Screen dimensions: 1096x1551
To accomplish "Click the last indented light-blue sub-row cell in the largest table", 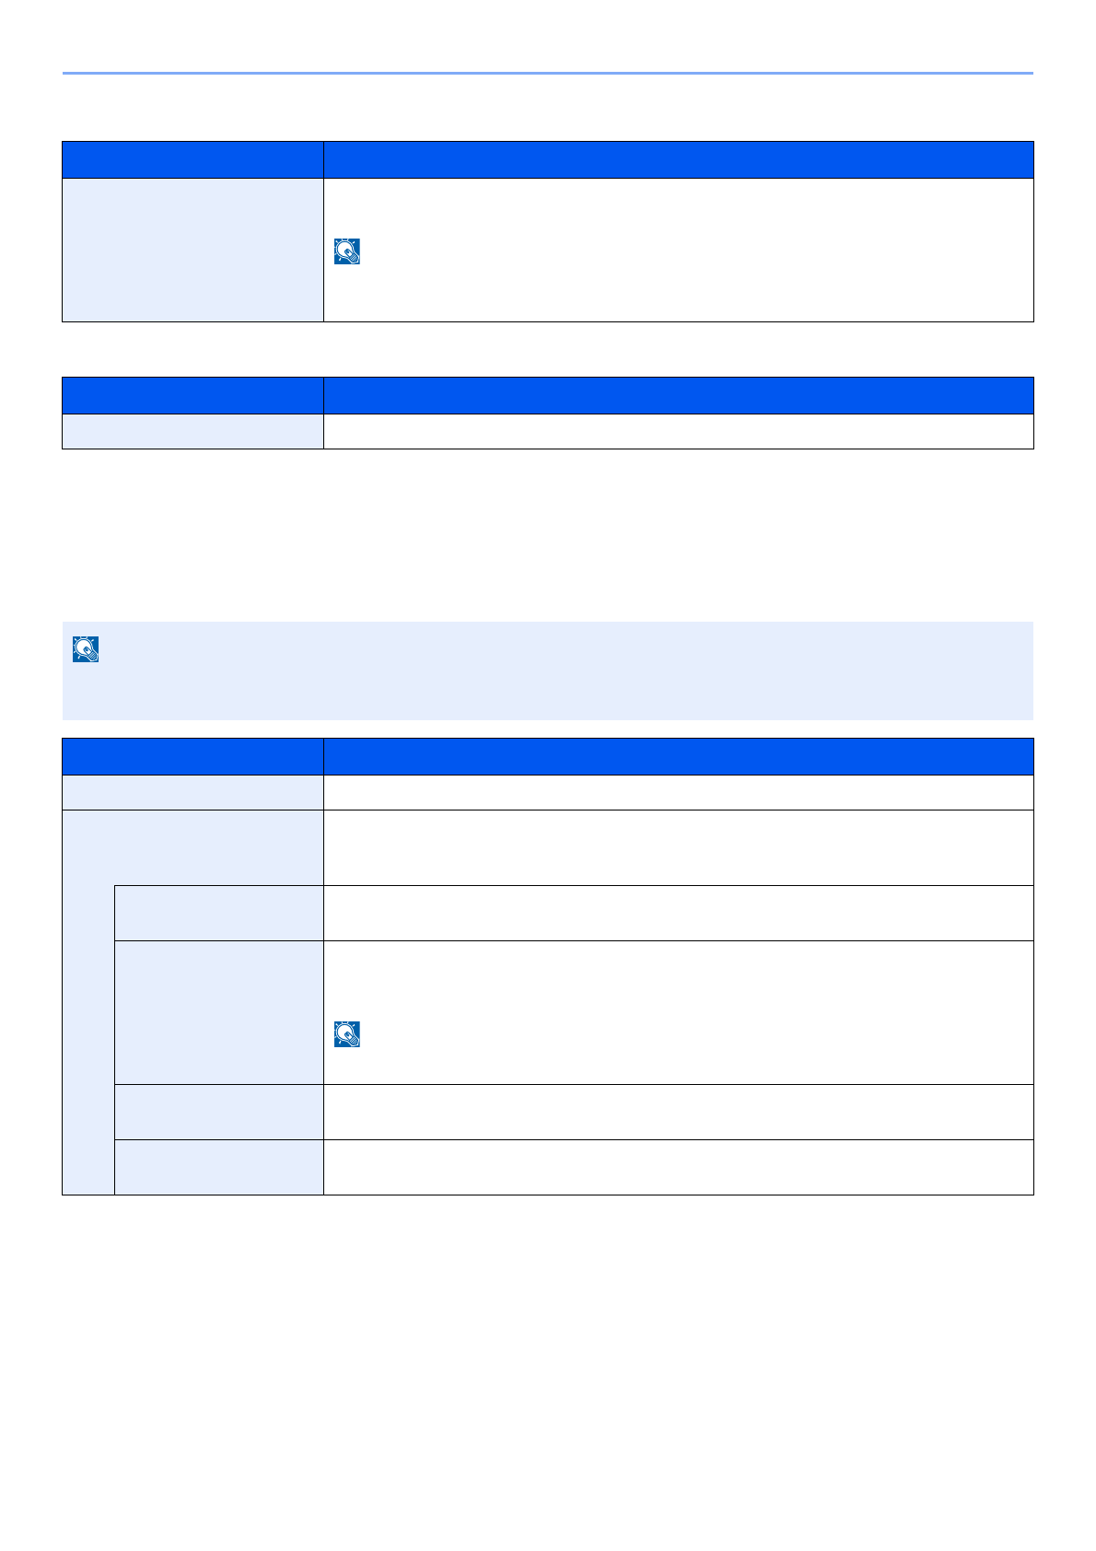I will coord(218,1167).
